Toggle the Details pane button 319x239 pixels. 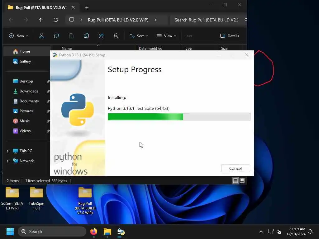point(230,36)
